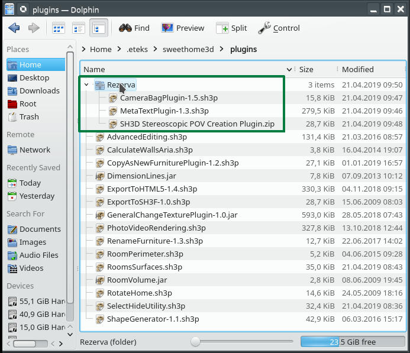Click the down arrow below Places scrollbar
The width and height of the screenshot is (410, 353).
pyautogui.click(x=70, y=335)
